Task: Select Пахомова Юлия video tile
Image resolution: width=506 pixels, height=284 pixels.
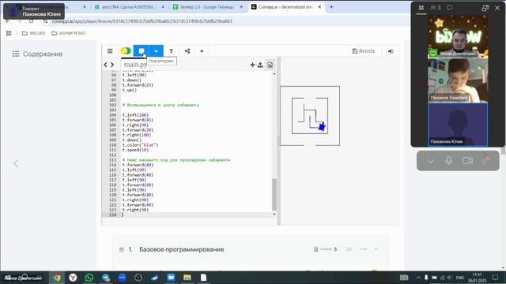Action: (458, 125)
